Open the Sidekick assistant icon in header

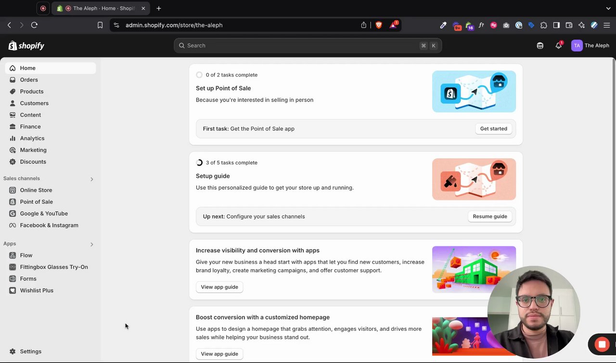tap(540, 46)
